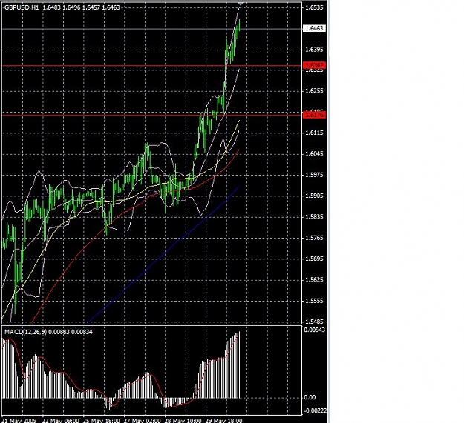Viewport: 464px width, 423px height.
Task: Select the current price label 1.6463
Action: point(314,28)
